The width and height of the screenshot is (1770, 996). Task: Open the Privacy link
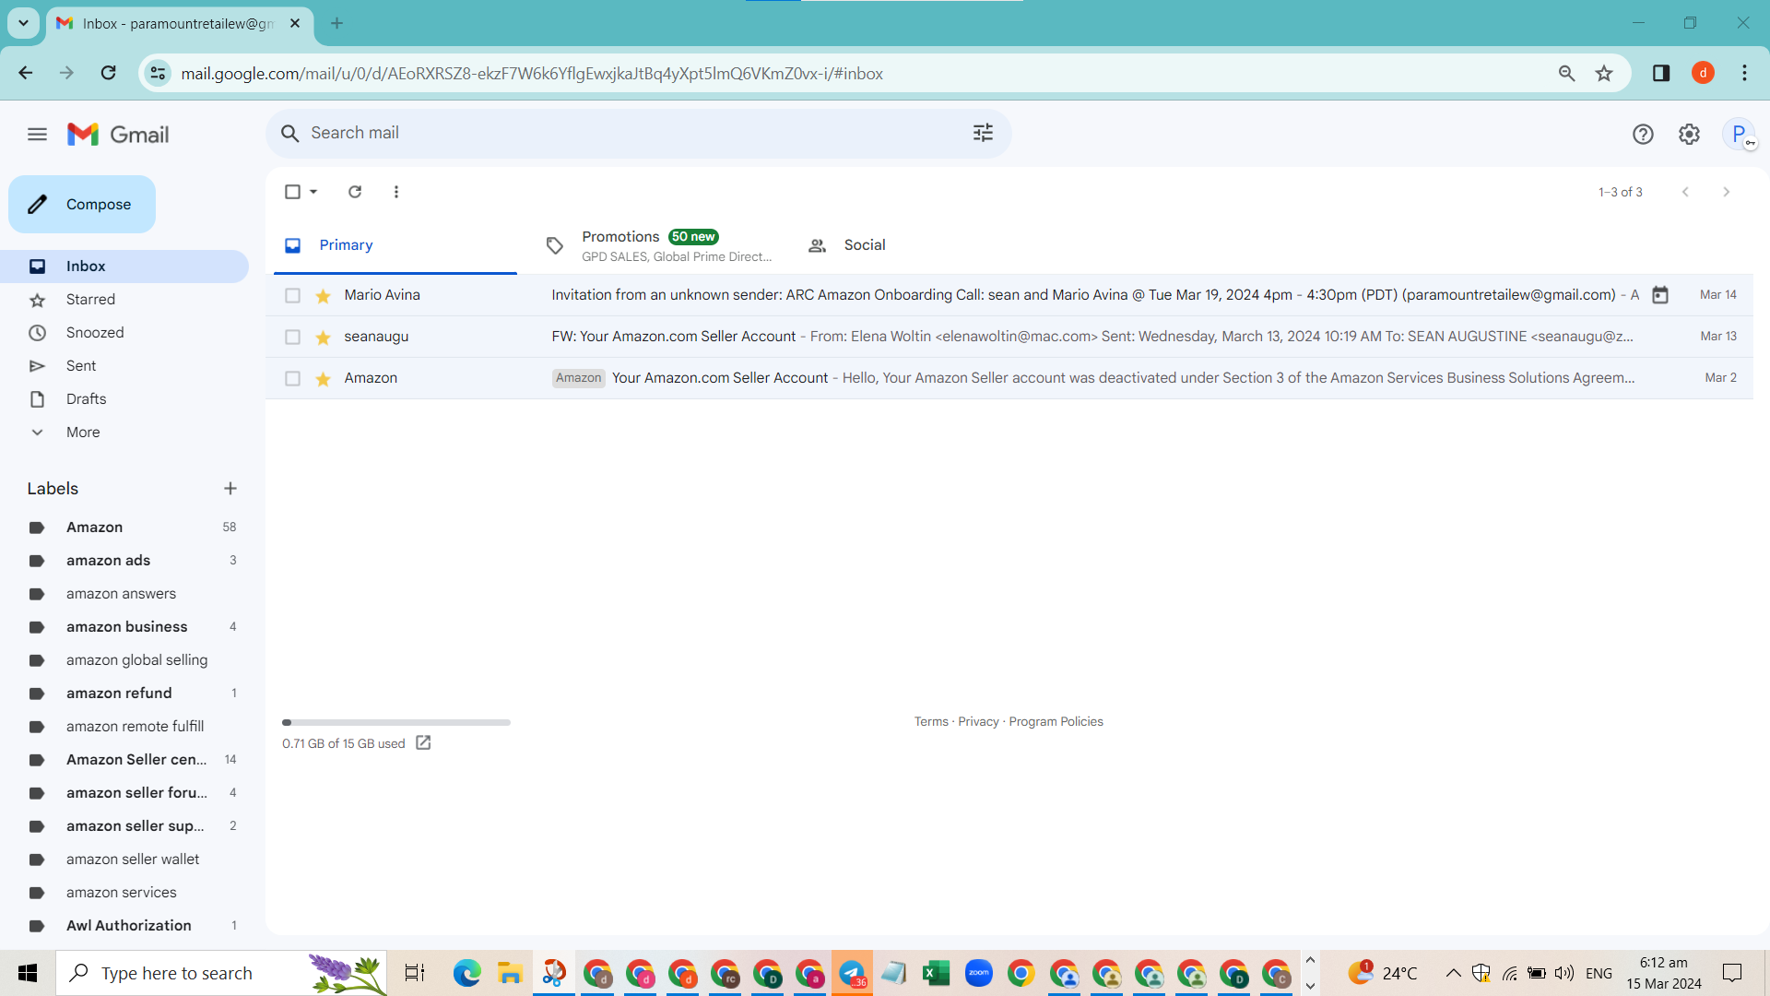click(978, 722)
